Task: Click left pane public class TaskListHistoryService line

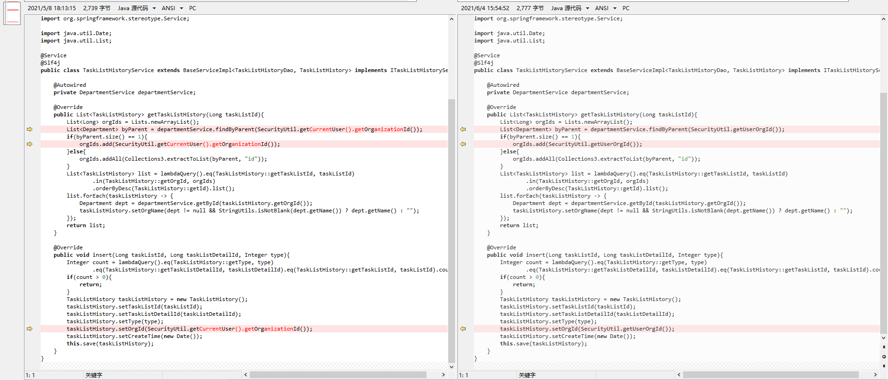Action: coord(244,70)
